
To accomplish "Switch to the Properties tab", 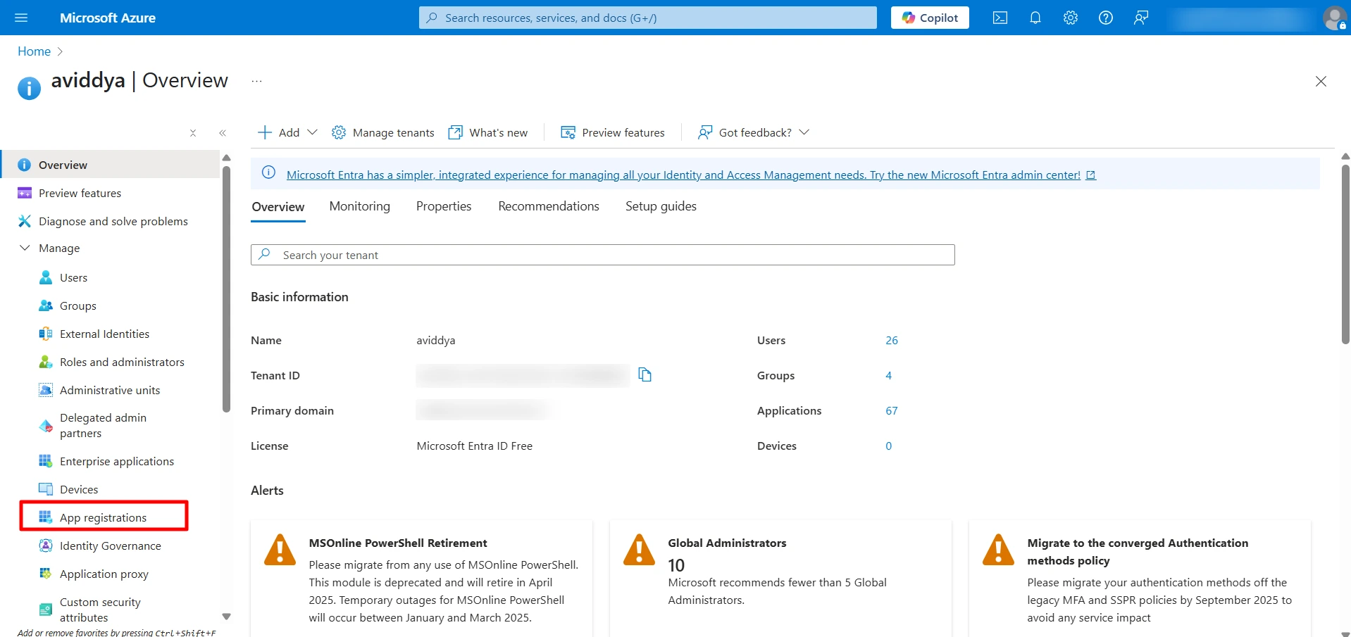I will click(x=444, y=206).
